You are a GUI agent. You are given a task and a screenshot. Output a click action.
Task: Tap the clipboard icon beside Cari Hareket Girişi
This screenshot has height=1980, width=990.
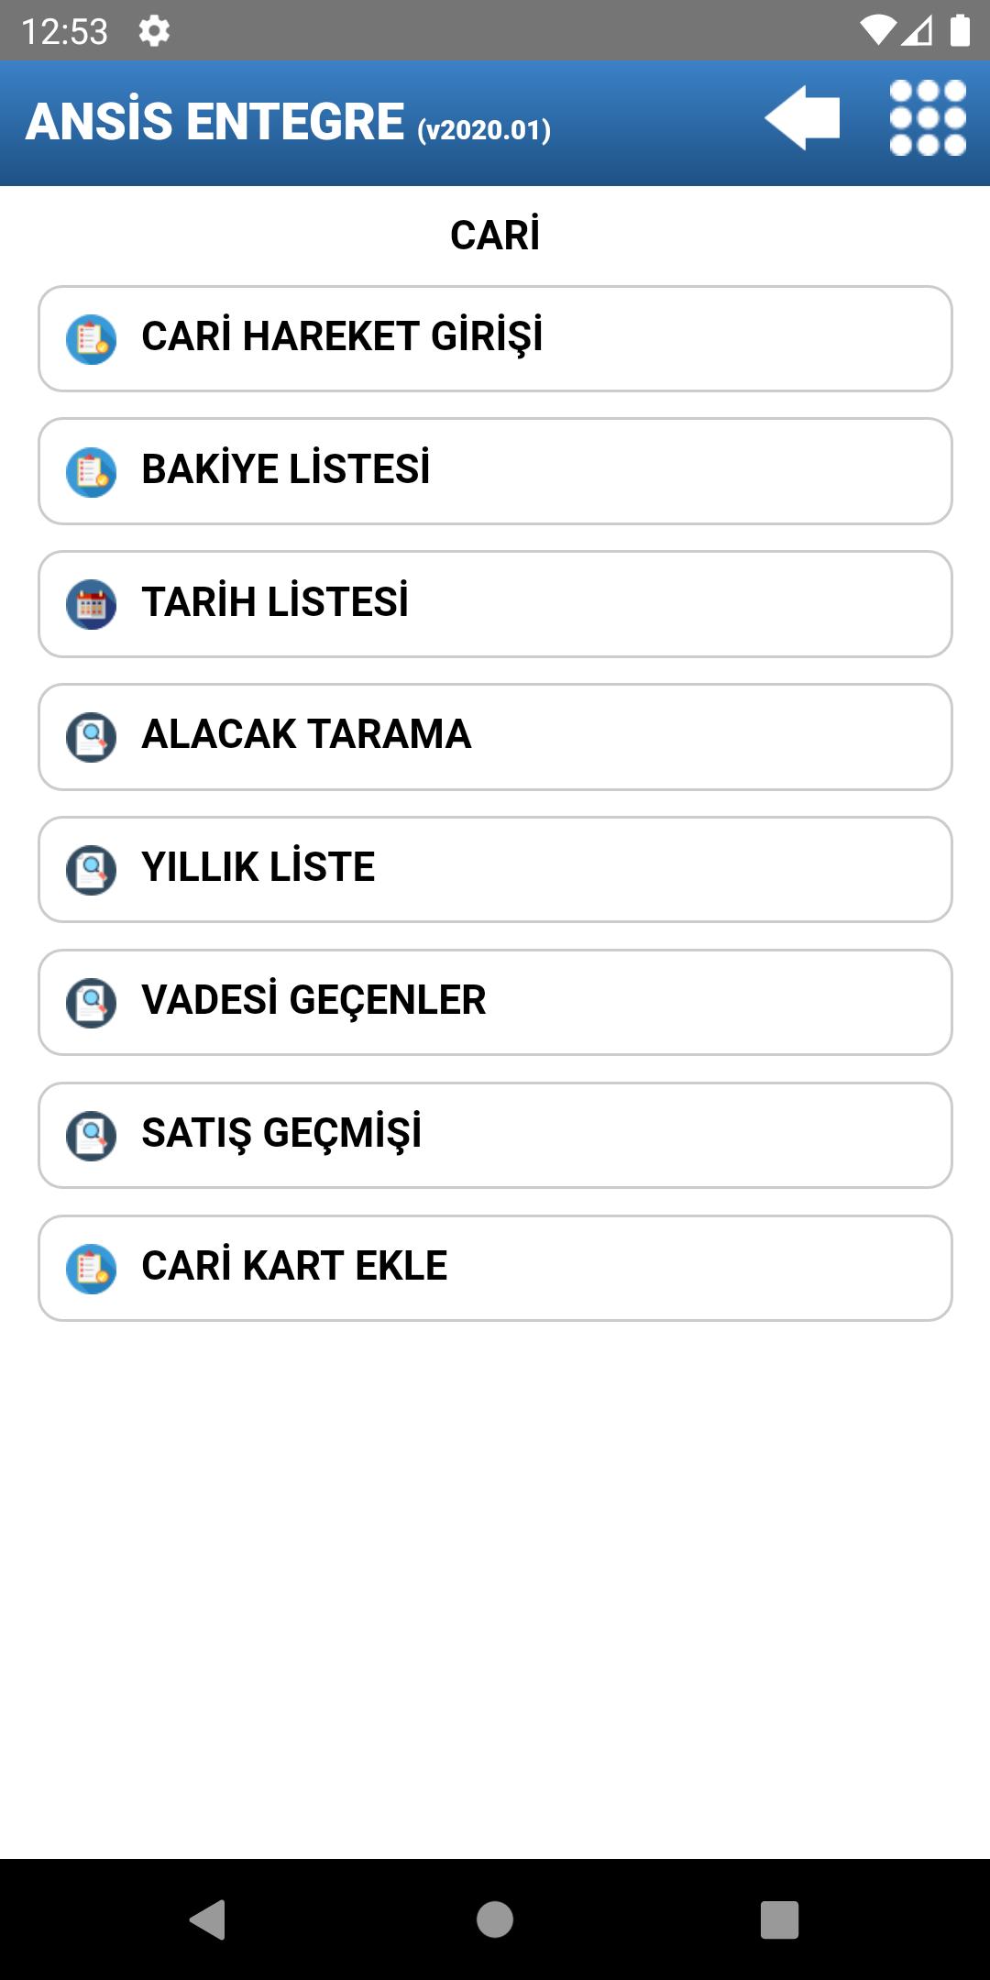click(x=91, y=339)
